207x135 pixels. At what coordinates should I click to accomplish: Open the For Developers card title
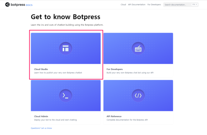(x=115, y=69)
